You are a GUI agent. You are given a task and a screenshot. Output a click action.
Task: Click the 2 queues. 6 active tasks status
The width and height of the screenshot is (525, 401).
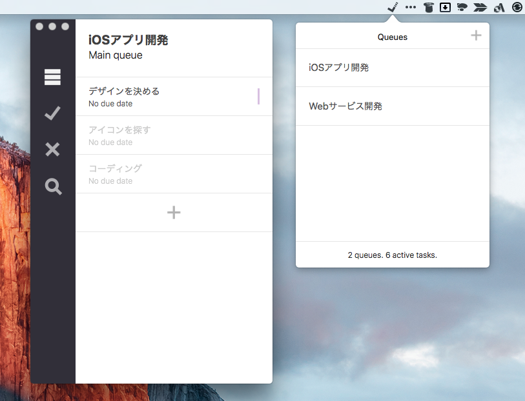pyautogui.click(x=393, y=255)
